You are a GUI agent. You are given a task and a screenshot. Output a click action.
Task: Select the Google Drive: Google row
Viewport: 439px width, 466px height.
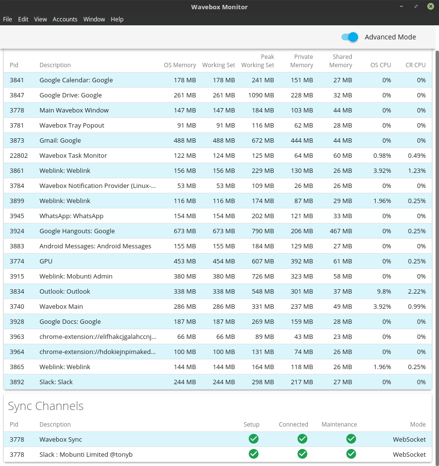click(x=218, y=95)
